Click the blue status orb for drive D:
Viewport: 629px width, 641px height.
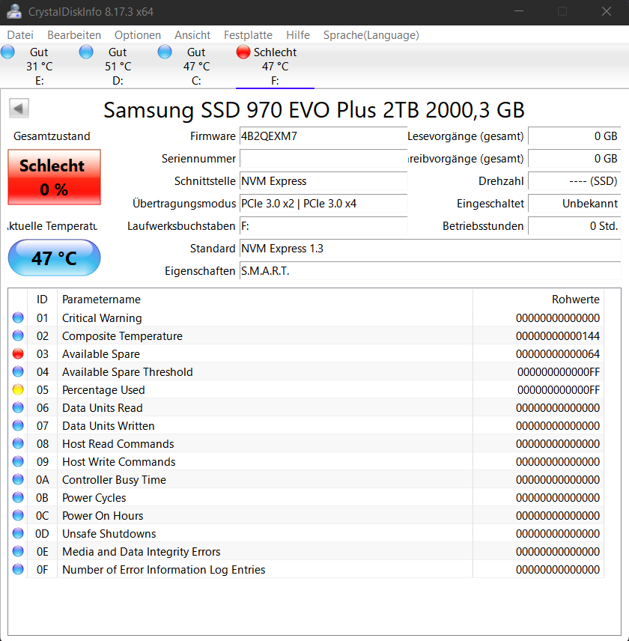click(x=86, y=52)
